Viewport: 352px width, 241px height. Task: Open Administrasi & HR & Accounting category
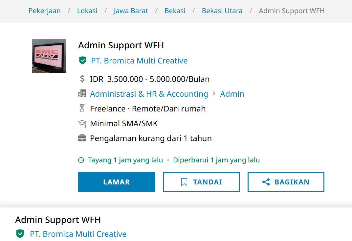tap(149, 94)
